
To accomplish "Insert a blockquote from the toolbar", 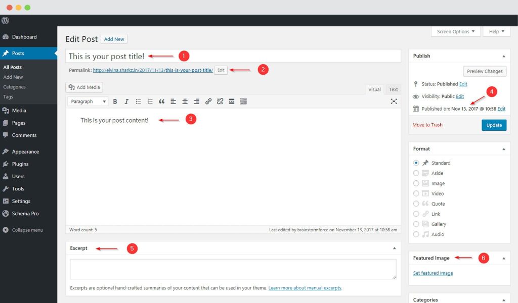I will (x=162, y=102).
